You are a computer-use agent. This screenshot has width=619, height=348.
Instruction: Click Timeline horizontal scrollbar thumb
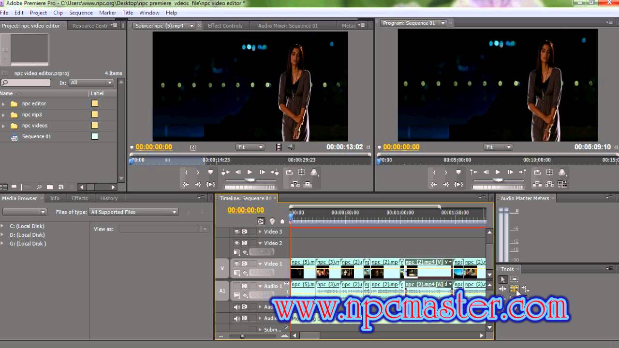(309, 335)
